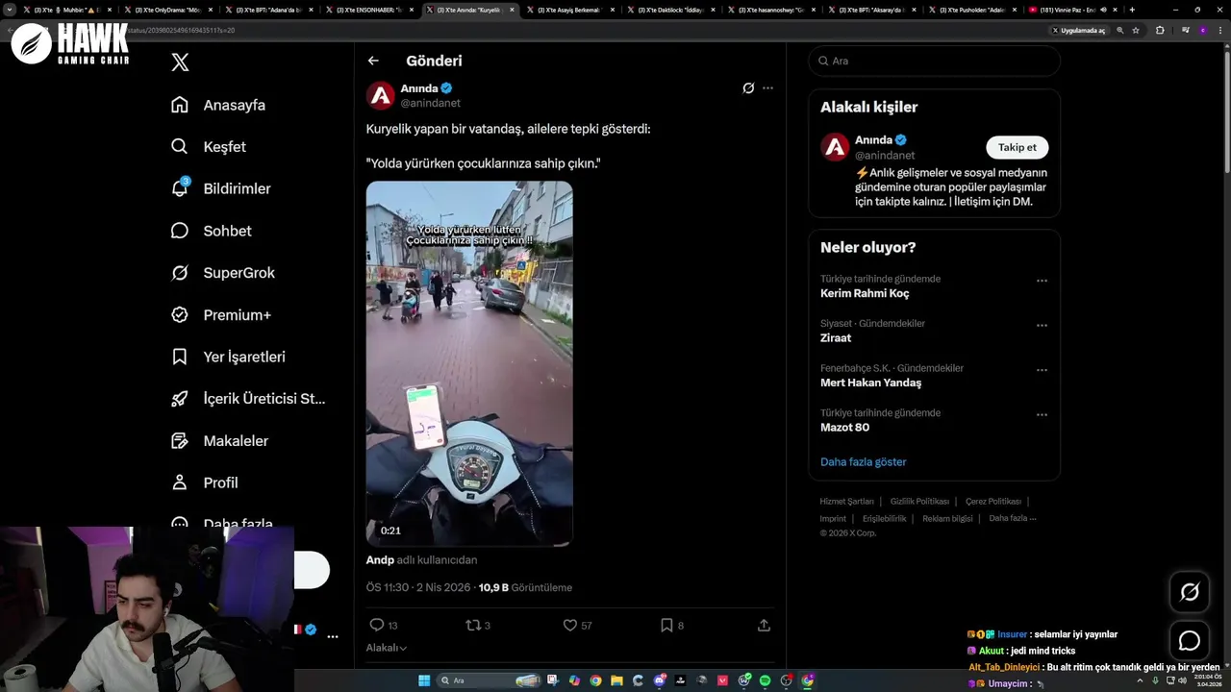
Task: Click the Windows Start button
Action: tap(424, 680)
